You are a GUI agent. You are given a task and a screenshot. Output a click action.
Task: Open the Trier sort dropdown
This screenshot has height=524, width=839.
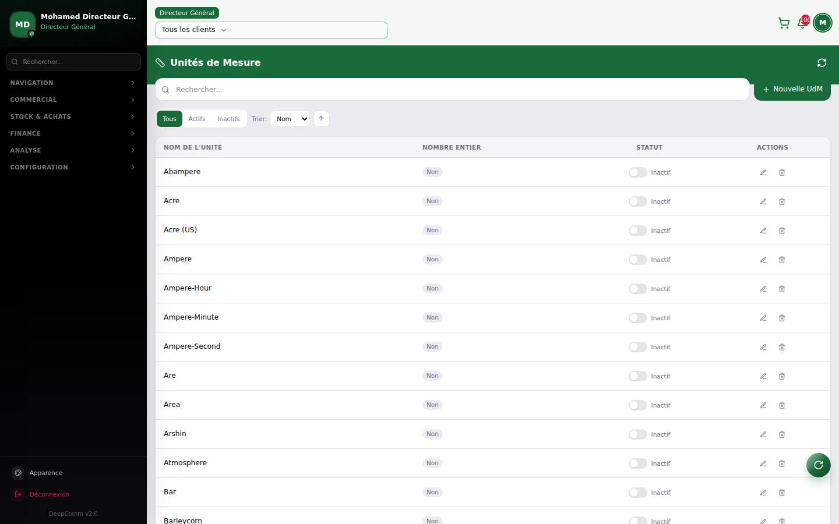point(290,119)
